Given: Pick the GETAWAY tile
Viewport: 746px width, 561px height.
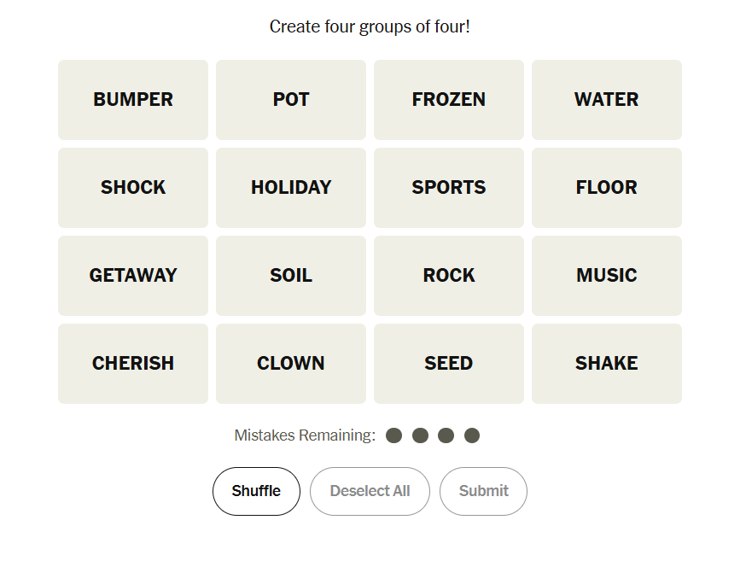Looking at the screenshot, I should (133, 276).
